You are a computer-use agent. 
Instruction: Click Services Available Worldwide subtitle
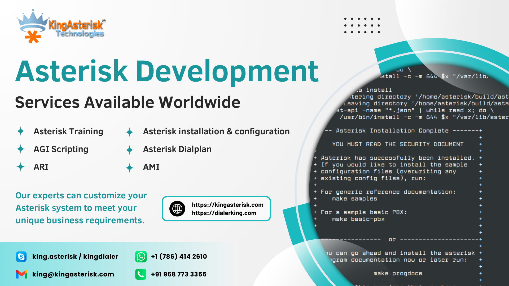[x=128, y=102]
